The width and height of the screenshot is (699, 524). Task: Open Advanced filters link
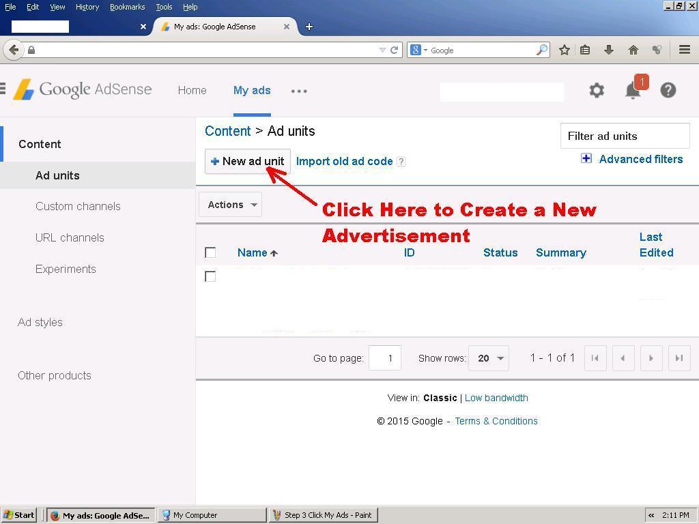(640, 159)
